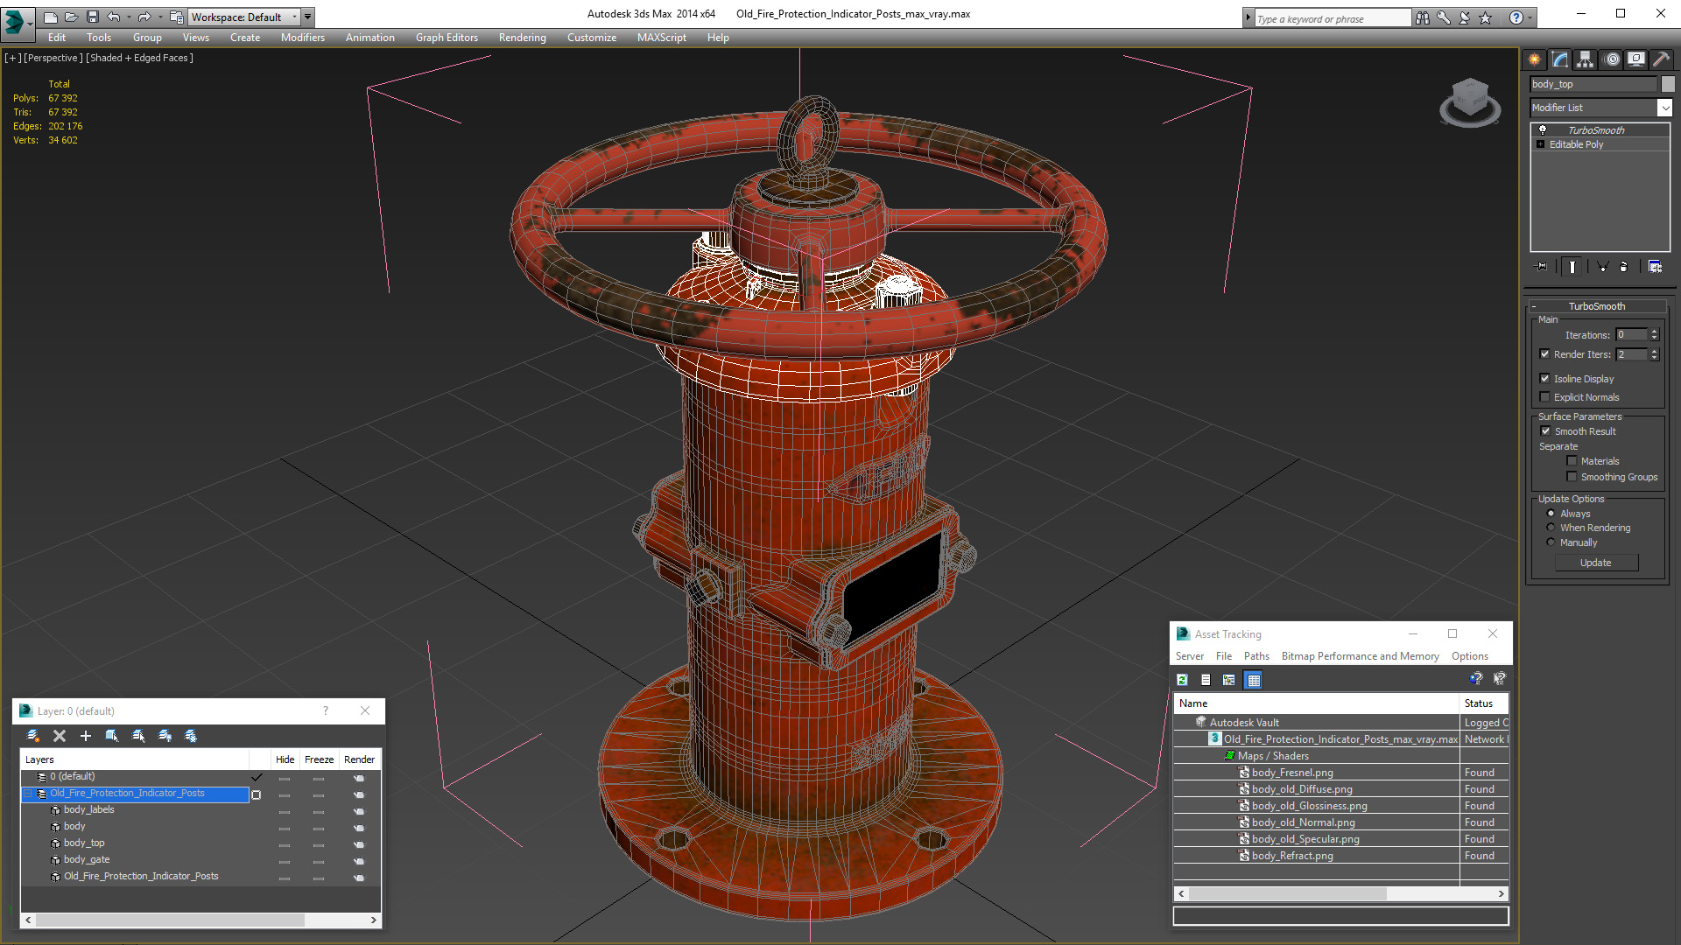Click Configure Modifier Sets icon
The height and width of the screenshot is (945, 1681).
tap(1655, 267)
